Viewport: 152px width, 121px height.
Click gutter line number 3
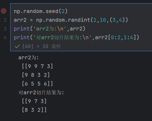pyautogui.click(x=5, y=29)
